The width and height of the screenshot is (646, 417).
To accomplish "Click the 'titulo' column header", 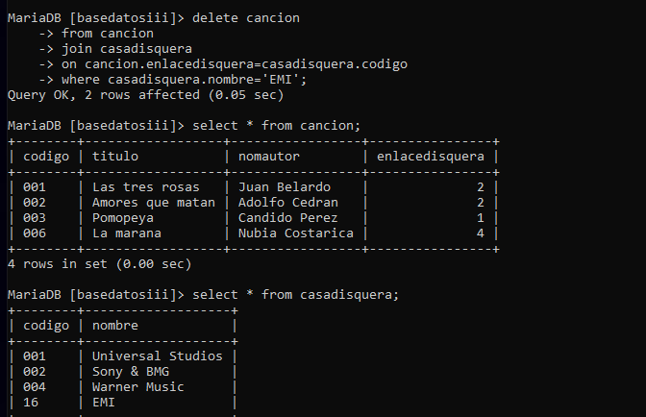I will [x=115, y=156].
